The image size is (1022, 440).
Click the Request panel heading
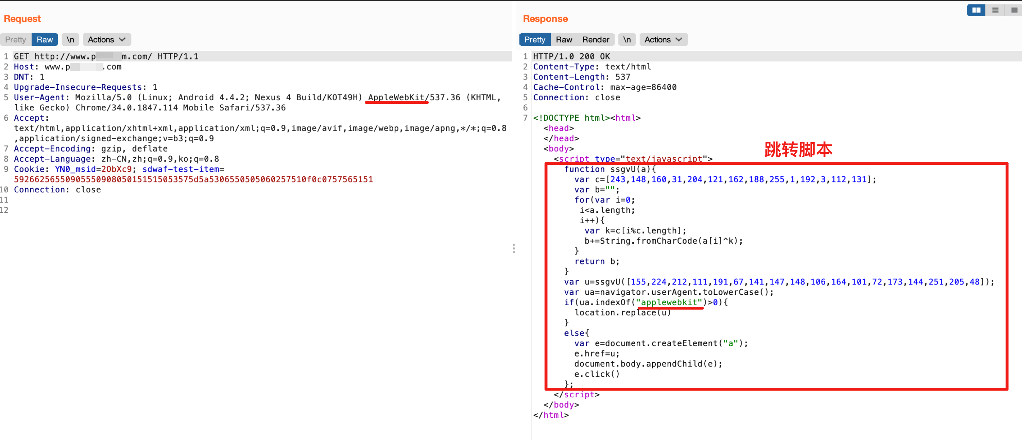(x=22, y=19)
